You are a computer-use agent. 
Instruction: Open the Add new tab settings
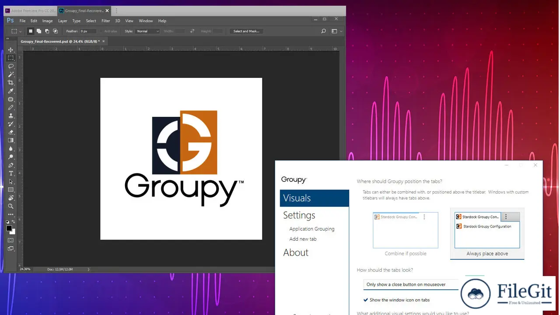tap(303, 239)
